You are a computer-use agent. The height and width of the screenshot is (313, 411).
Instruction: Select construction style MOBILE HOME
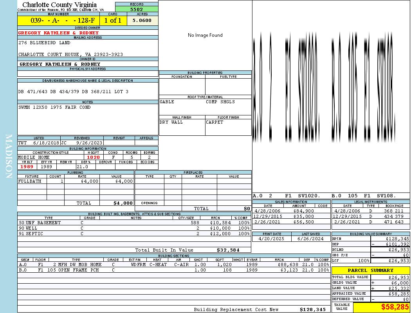pyautogui.click(x=34, y=157)
